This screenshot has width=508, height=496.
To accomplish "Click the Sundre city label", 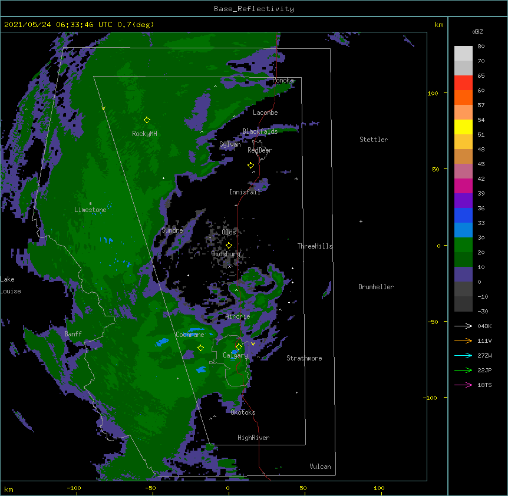I will point(172,230).
